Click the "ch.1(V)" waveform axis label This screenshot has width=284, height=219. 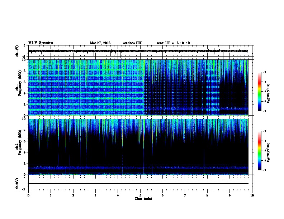pyautogui.click(x=17, y=51)
